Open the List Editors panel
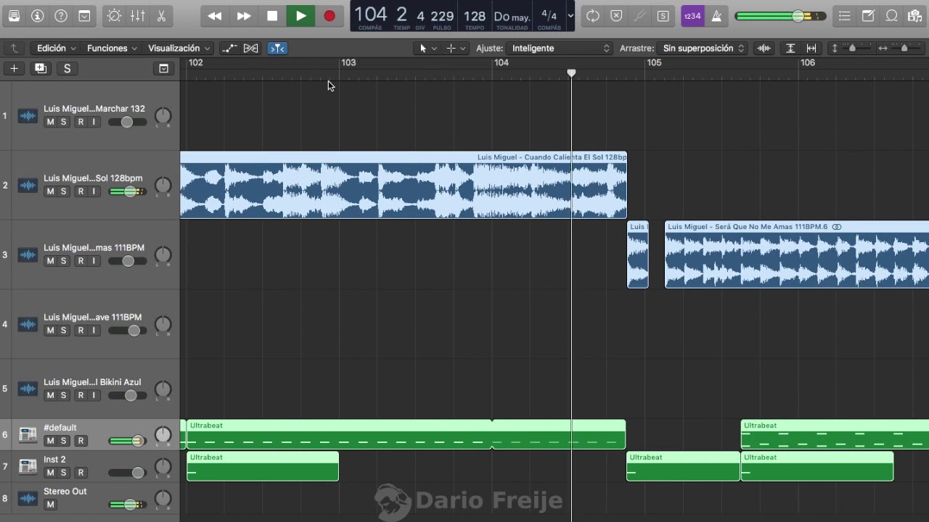Image resolution: width=929 pixels, height=522 pixels. tap(844, 16)
